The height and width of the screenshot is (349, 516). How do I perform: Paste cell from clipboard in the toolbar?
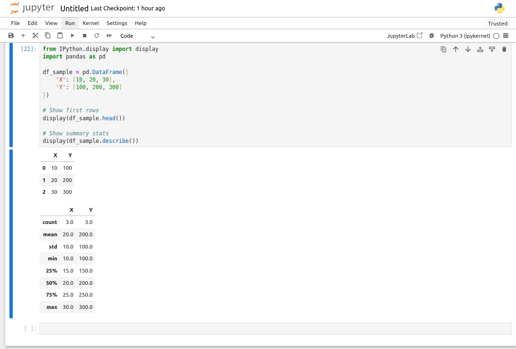[x=60, y=36]
